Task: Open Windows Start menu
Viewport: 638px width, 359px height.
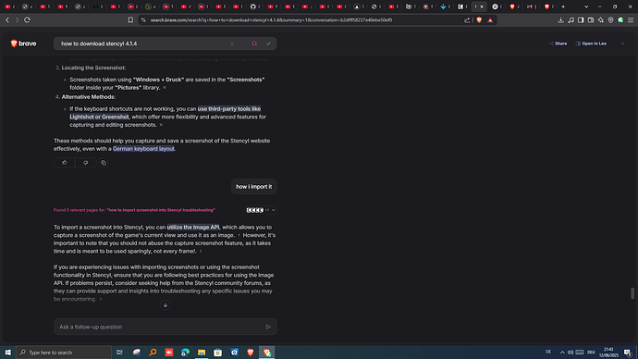Action: [x=7, y=353]
